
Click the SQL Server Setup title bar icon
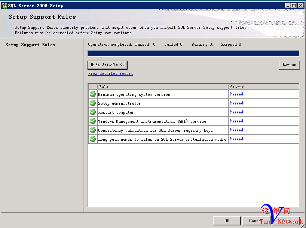pos(4,6)
